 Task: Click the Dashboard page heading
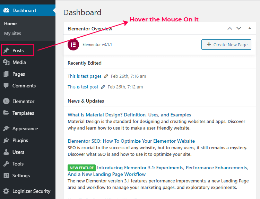click(82, 12)
